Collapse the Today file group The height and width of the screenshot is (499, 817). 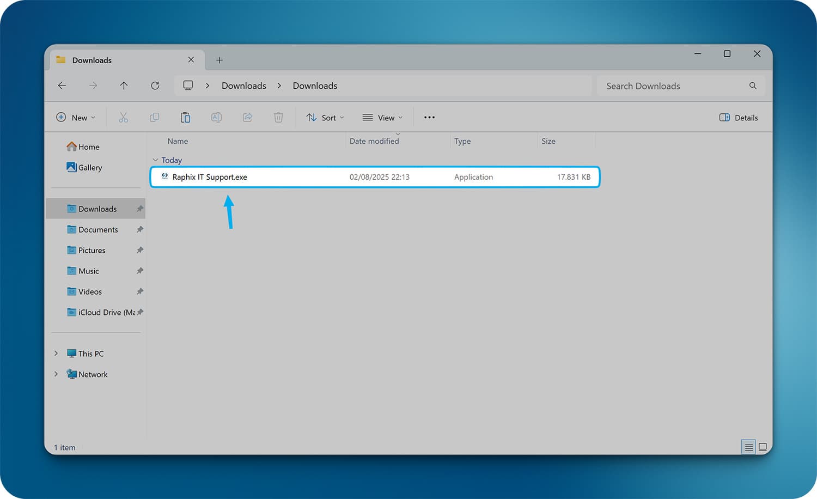tap(155, 160)
